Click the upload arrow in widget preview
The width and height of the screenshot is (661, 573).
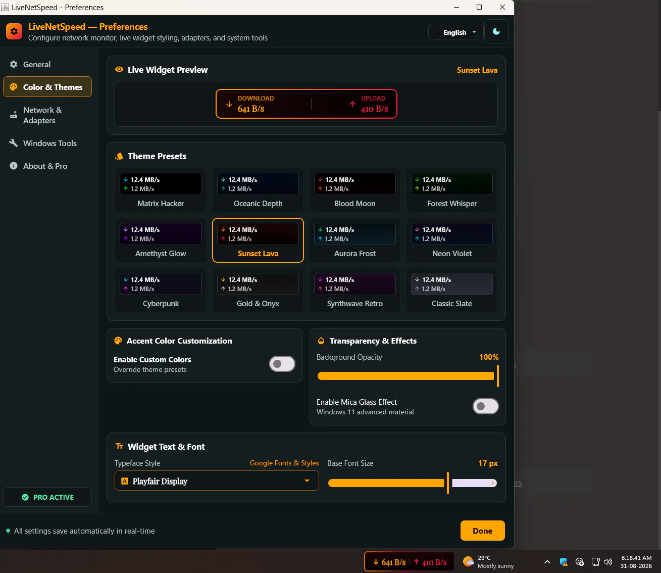(352, 104)
